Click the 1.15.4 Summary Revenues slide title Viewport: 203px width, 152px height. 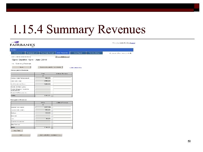79,29
